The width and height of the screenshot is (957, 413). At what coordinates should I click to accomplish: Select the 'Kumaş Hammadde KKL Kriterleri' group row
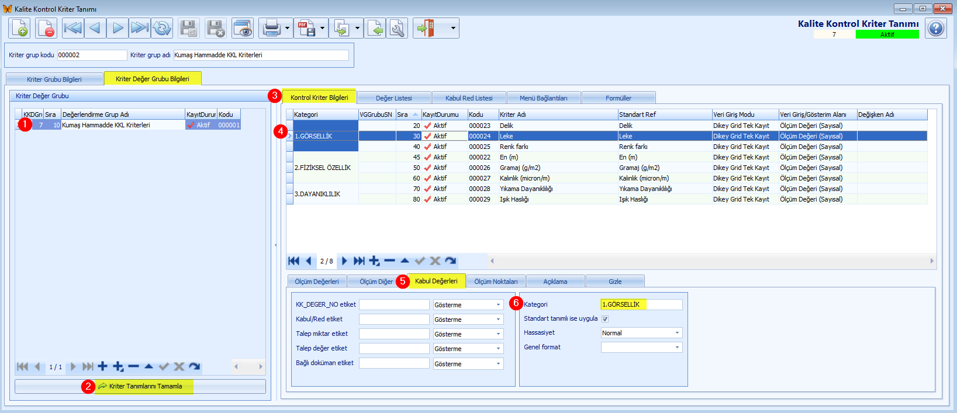click(128, 125)
